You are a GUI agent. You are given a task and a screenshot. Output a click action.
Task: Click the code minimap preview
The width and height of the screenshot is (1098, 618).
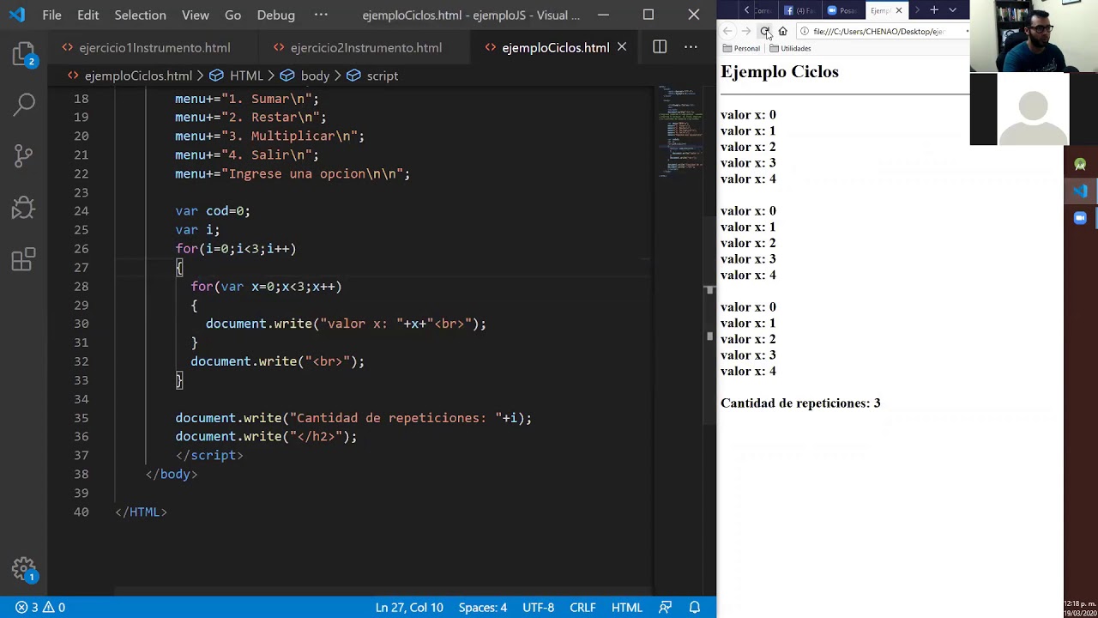click(x=679, y=130)
